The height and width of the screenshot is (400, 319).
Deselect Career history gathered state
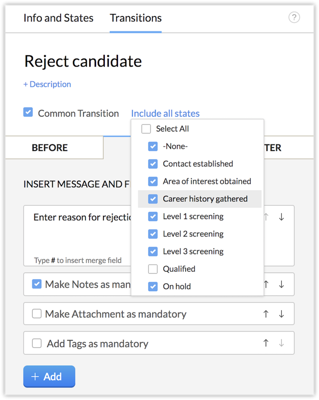(x=153, y=199)
